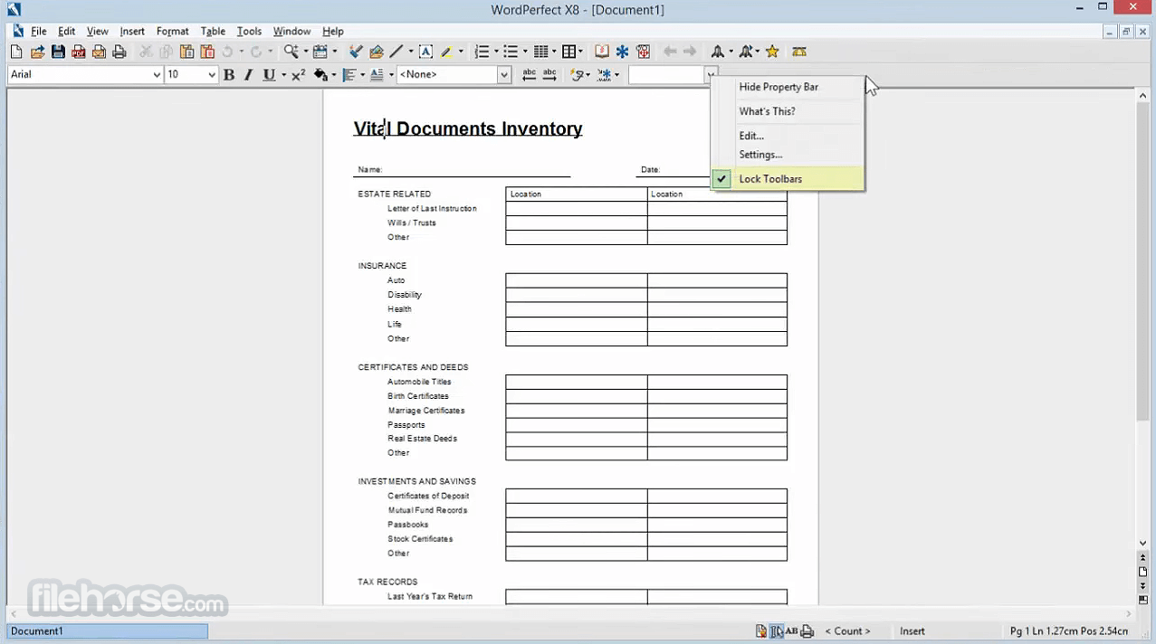Print the document toolbar icon
1156x644 pixels.
119,52
